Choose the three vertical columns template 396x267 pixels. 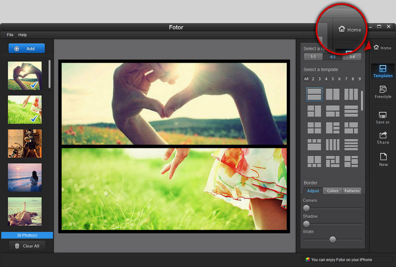(x=351, y=95)
